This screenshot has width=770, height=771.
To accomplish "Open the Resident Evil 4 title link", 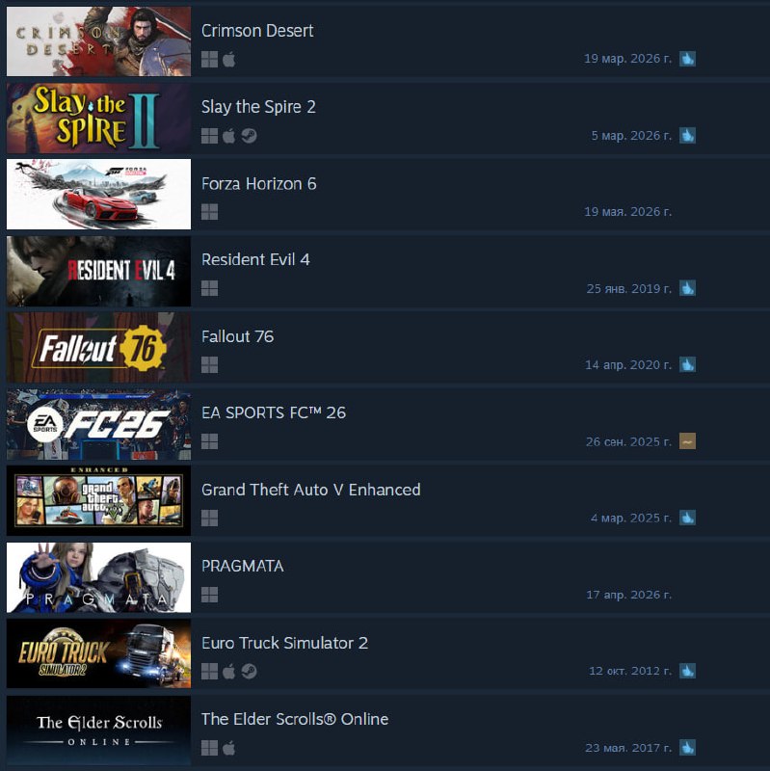I will (x=255, y=259).
